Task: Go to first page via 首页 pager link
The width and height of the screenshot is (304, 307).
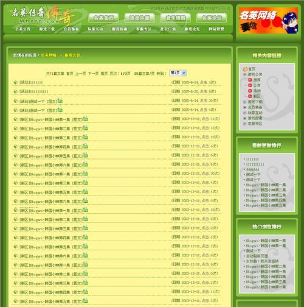Action: coord(70,74)
